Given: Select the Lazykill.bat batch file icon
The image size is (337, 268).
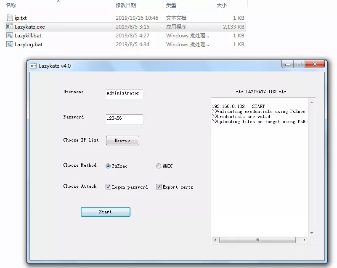Looking at the screenshot, I should pos(10,36).
